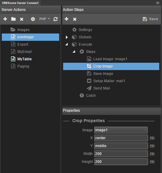The width and height of the screenshot is (162, 173).
Task: Open the Server Actions settings gear
Action: 33,19
